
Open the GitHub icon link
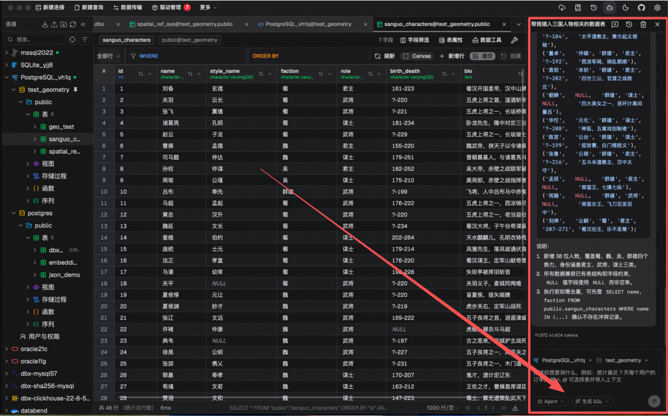[641, 7]
